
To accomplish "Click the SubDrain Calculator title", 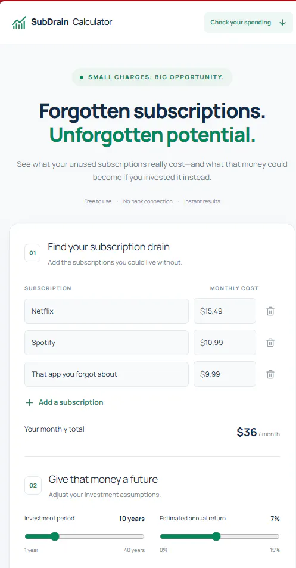I will [x=71, y=22].
